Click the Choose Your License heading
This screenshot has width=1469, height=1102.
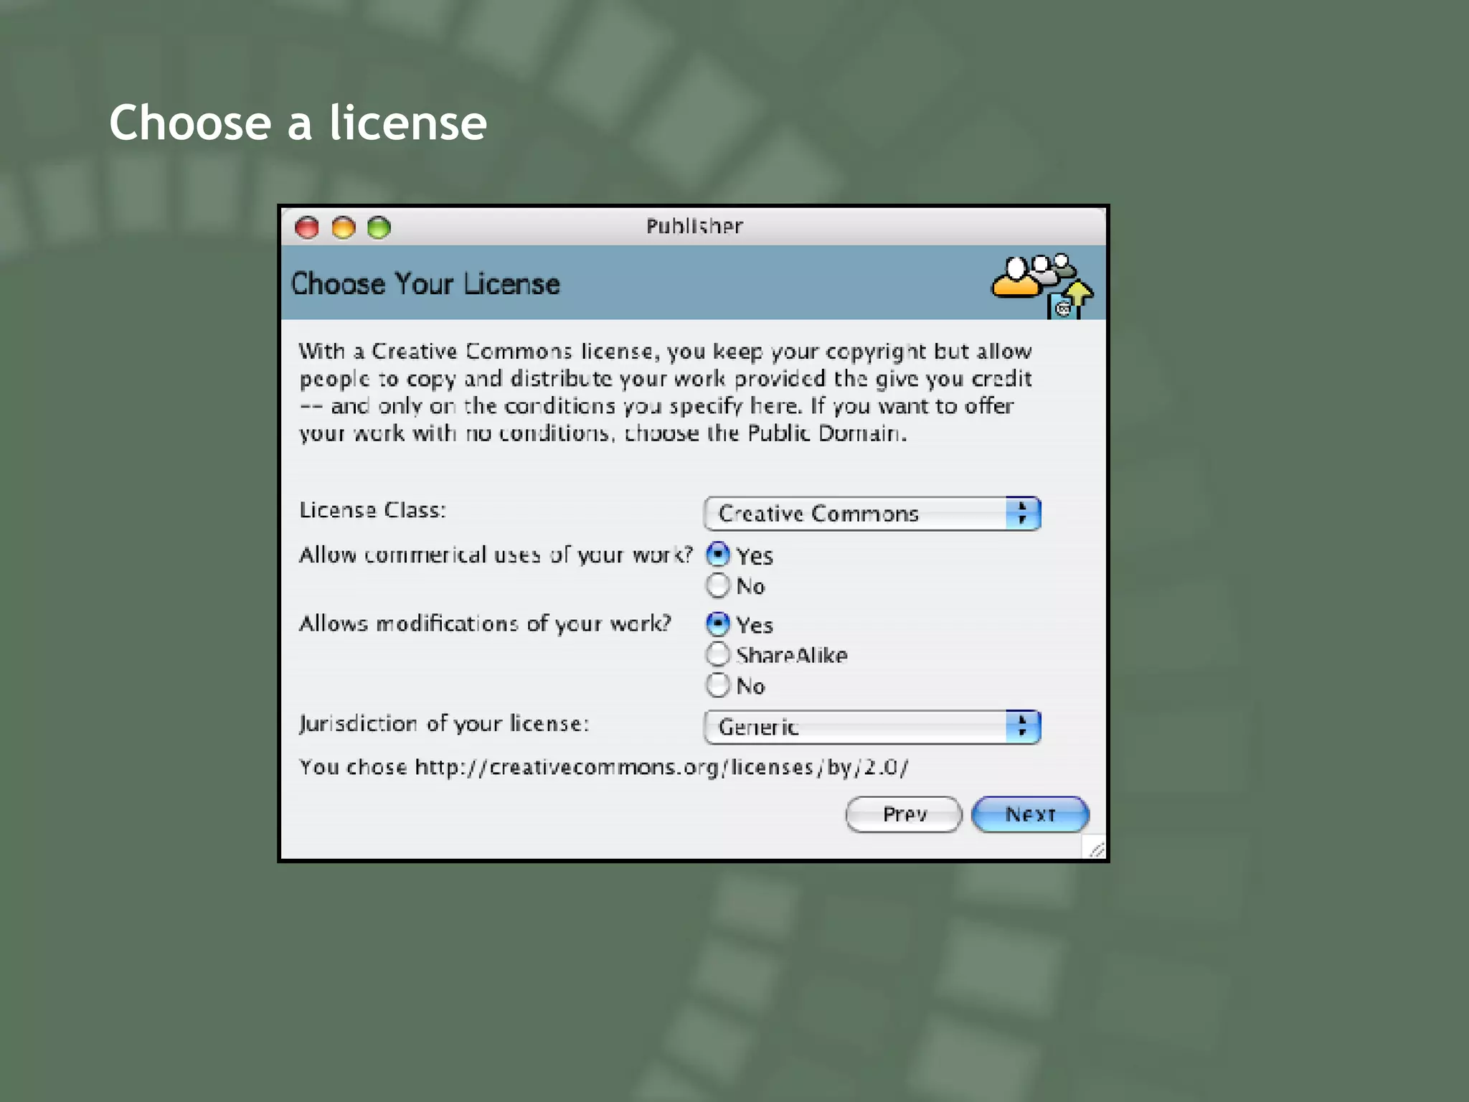(425, 284)
